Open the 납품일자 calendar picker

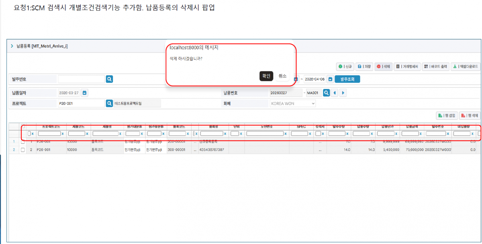(x=84, y=93)
